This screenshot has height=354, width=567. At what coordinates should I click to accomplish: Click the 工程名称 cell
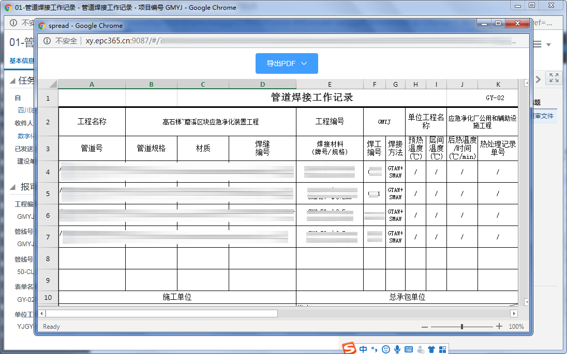(x=92, y=122)
